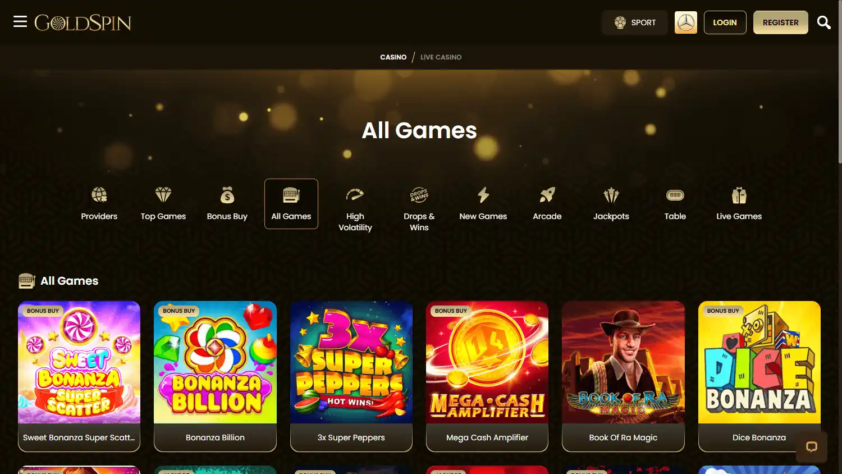The width and height of the screenshot is (842, 474).
Task: Click the Login button
Action: pyautogui.click(x=725, y=22)
